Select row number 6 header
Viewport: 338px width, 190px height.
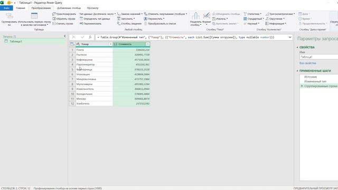(x=72, y=74)
